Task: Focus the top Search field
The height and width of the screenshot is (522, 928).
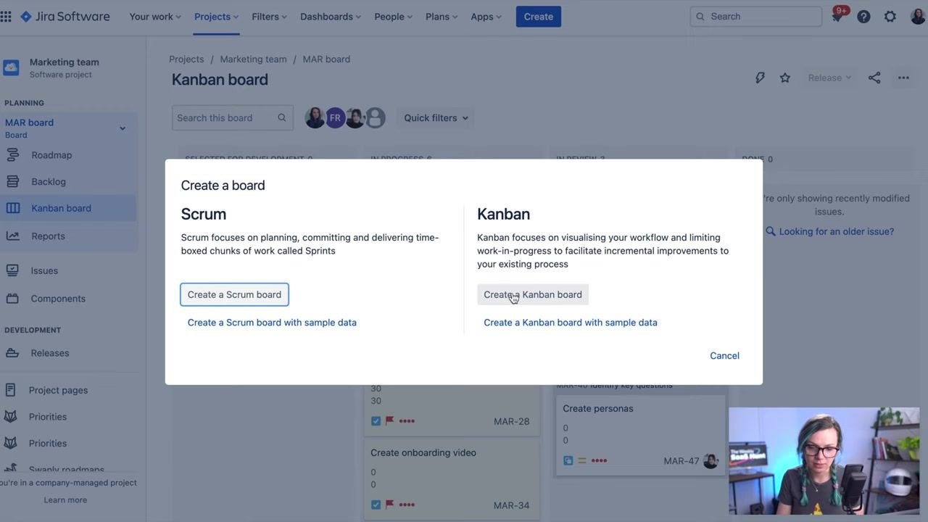Action: (x=756, y=16)
